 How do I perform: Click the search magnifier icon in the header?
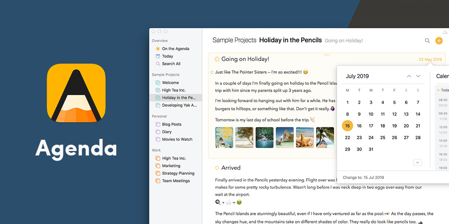[x=427, y=41]
